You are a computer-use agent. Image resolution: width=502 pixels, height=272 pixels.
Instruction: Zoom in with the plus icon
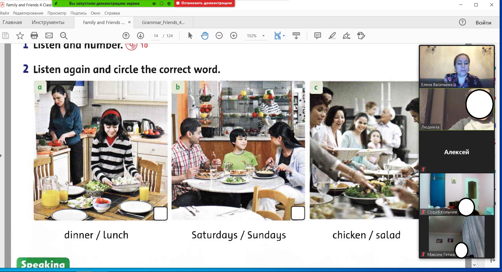tap(234, 36)
